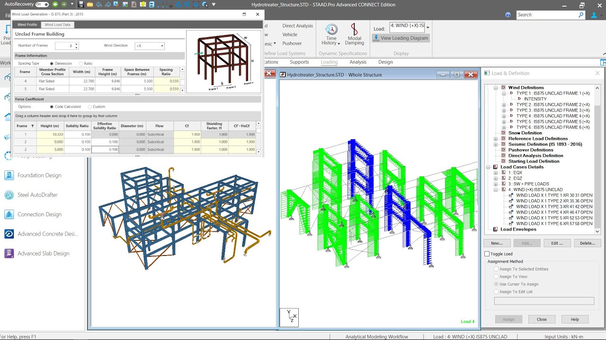This screenshot has width=606, height=340.
Task: Click the Load Envelopes L icon
Action: click(496, 229)
